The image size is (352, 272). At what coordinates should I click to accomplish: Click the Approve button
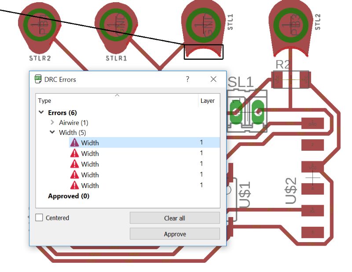(175, 234)
